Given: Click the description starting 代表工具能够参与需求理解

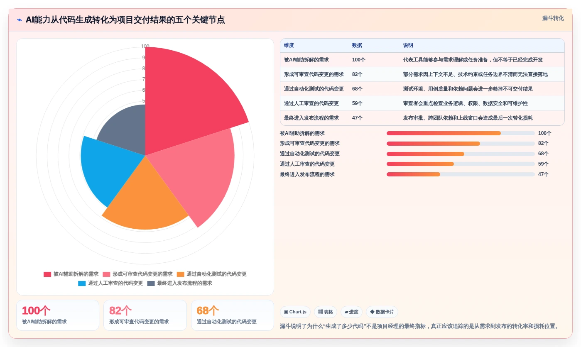Looking at the screenshot, I should pyautogui.click(x=473, y=60).
